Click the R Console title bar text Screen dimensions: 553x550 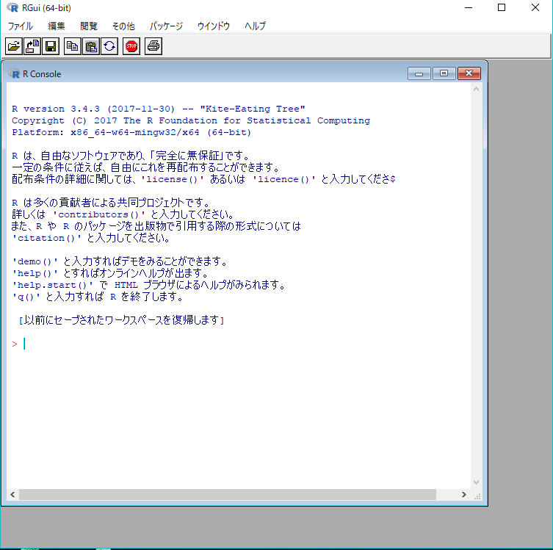pyautogui.click(x=42, y=74)
